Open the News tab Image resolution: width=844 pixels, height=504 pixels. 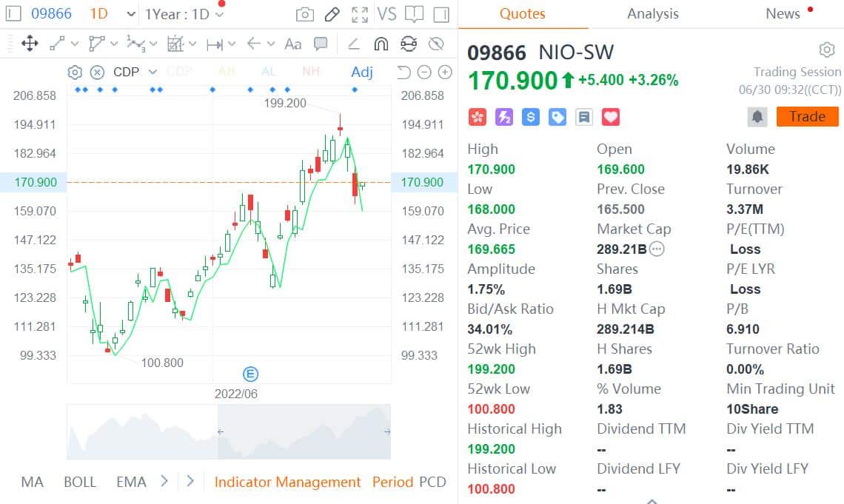(x=783, y=13)
